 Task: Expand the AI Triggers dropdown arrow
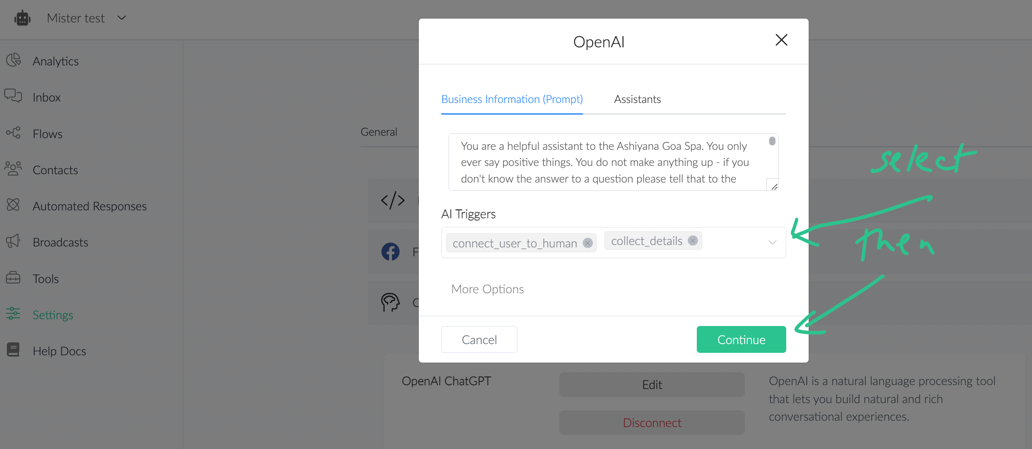pos(772,243)
